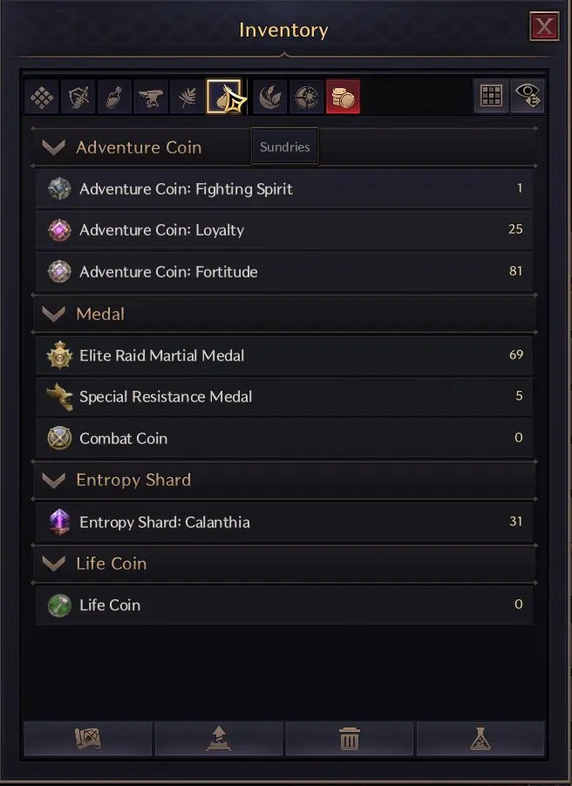Collapse the Adventure Coin section
This screenshot has width=572, height=786.
(x=54, y=147)
